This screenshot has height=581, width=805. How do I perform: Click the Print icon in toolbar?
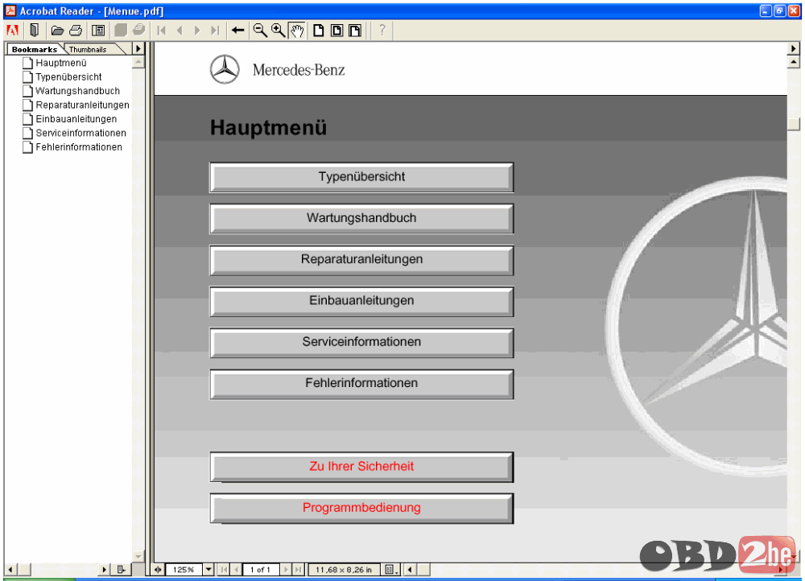[76, 31]
